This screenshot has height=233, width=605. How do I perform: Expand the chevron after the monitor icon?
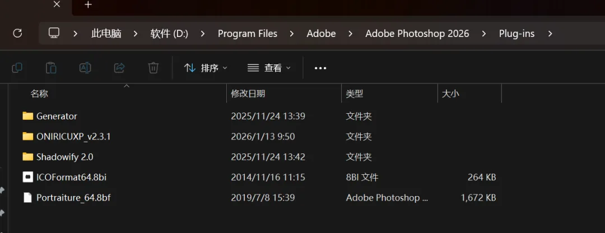coord(75,34)
